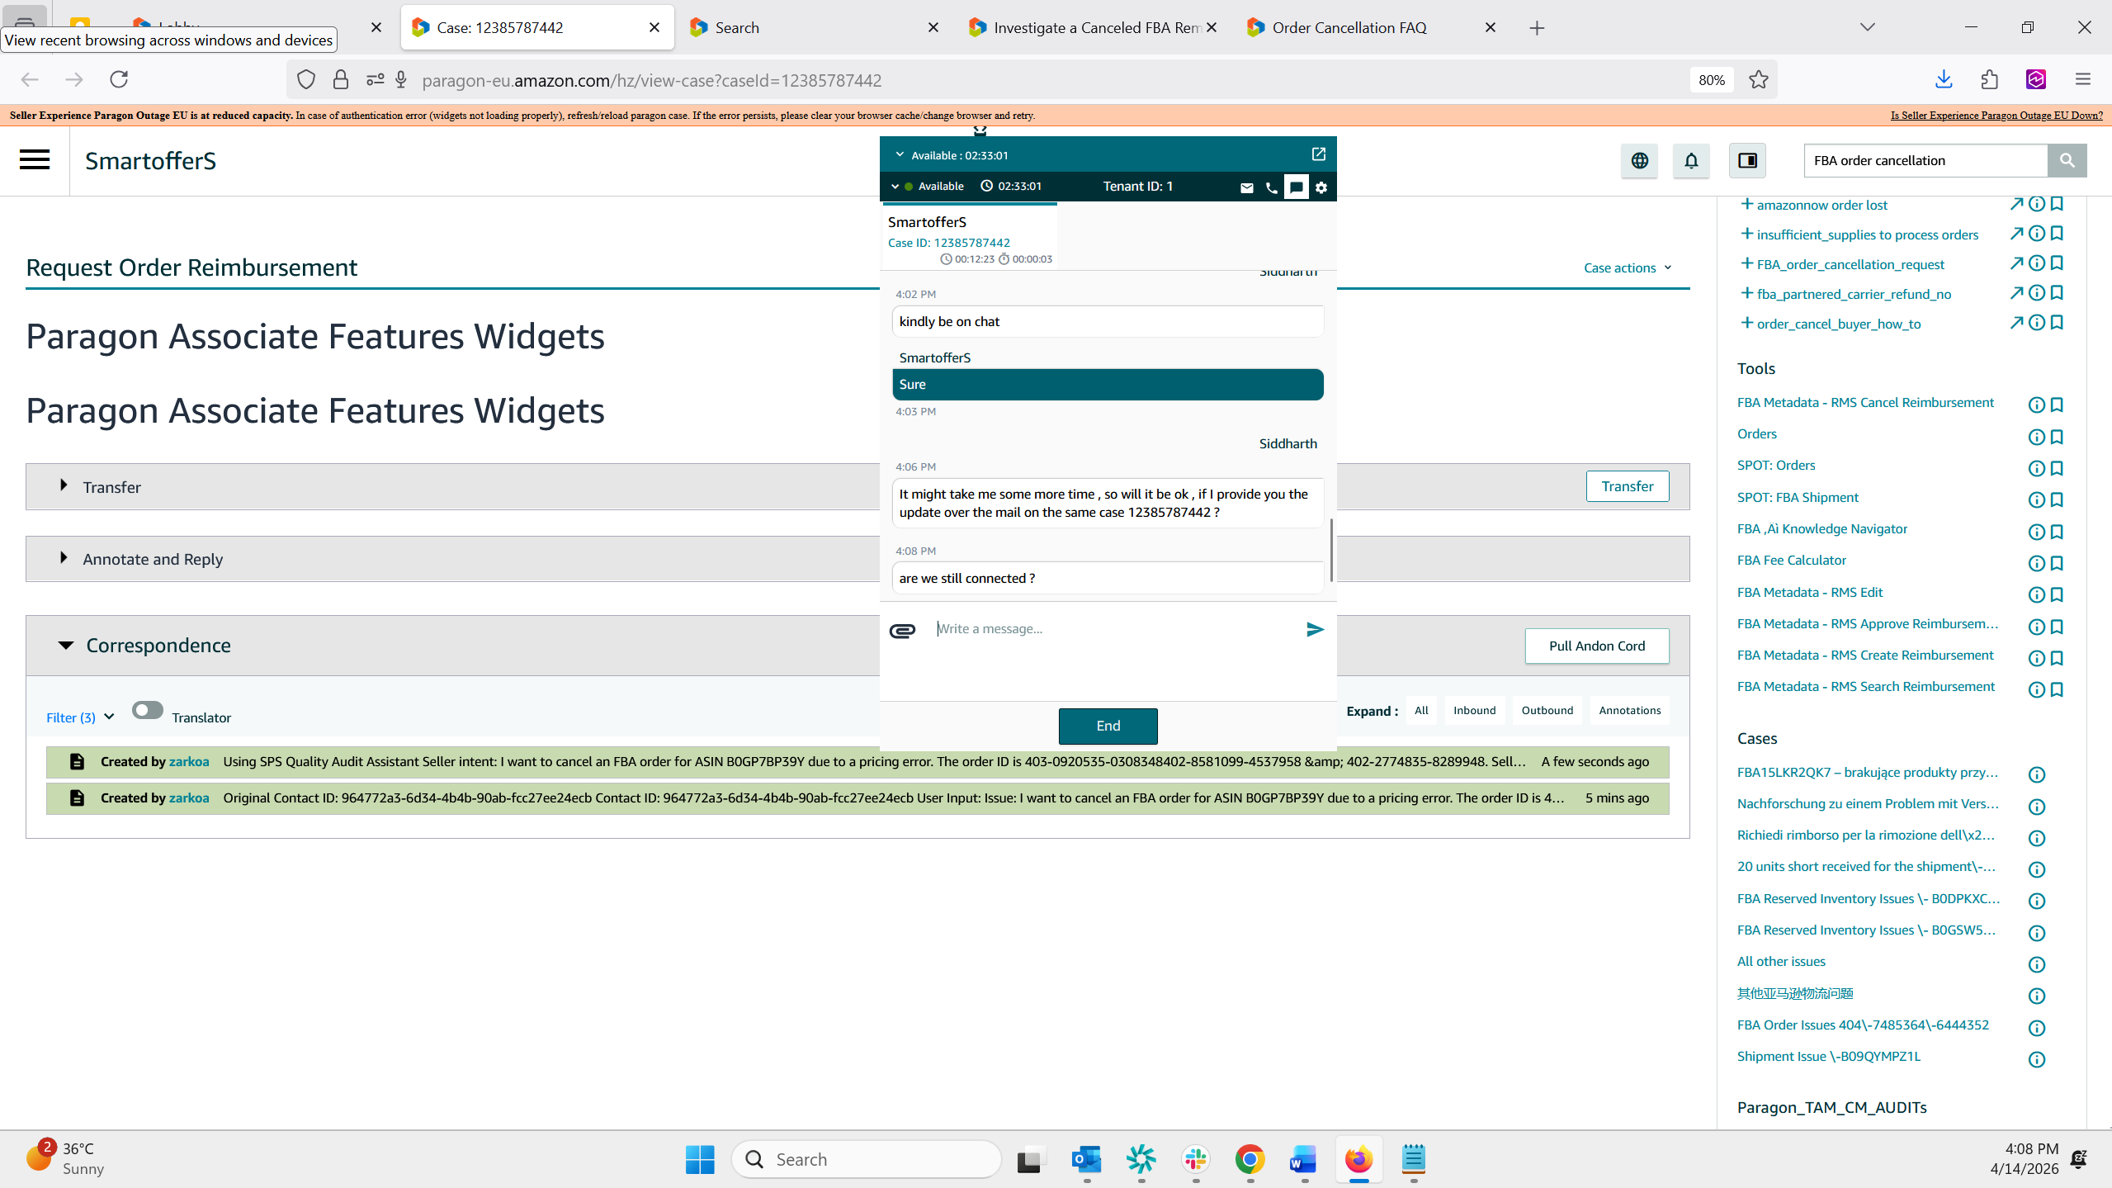Click the email envelope icon in chat header

(x=1246, y=187)
